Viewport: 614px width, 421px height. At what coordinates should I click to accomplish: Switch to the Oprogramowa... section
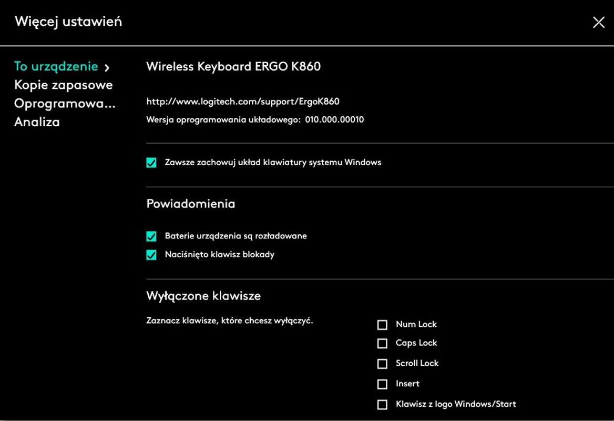tap(64, 103)
